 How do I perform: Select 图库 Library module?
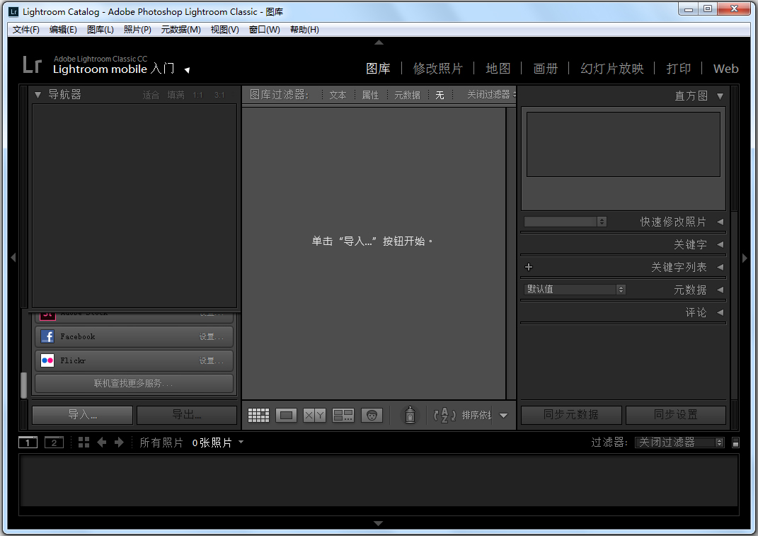(378, 68)
